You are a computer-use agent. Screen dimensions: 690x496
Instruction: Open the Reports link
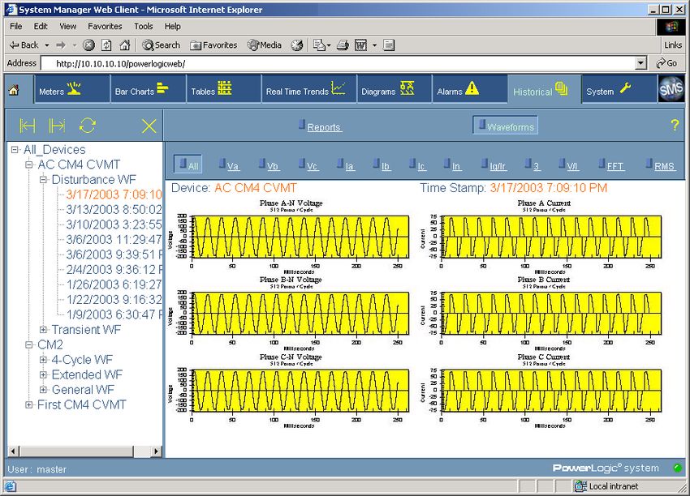[320, 126]
